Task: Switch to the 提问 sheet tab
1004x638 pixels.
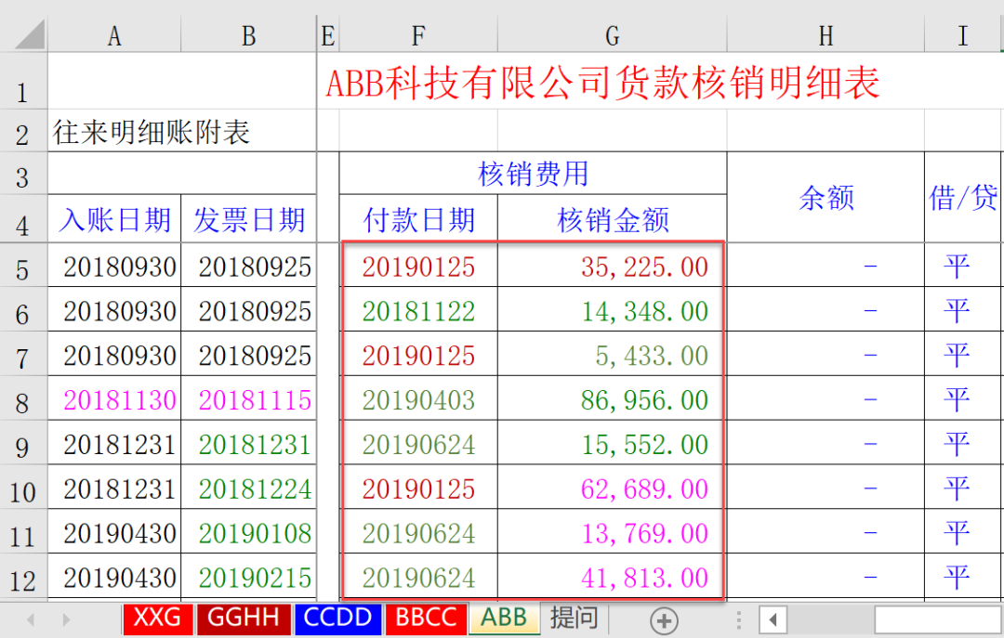Action: (575, 618)
